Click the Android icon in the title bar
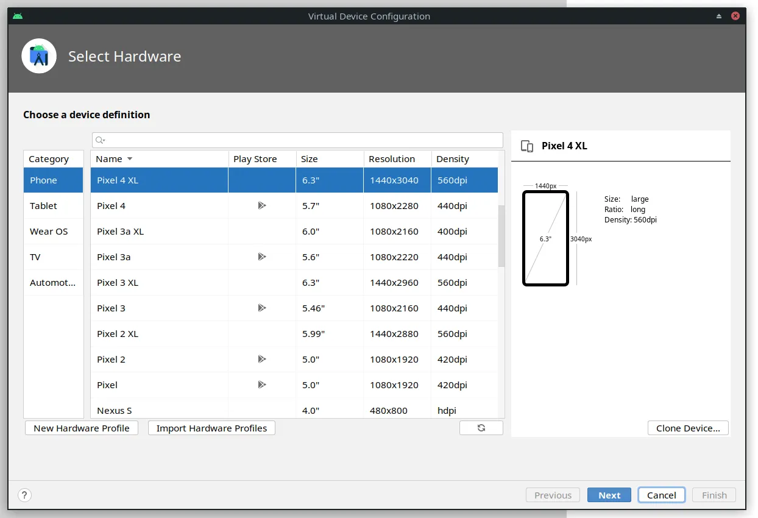 [x=18, y=16]
